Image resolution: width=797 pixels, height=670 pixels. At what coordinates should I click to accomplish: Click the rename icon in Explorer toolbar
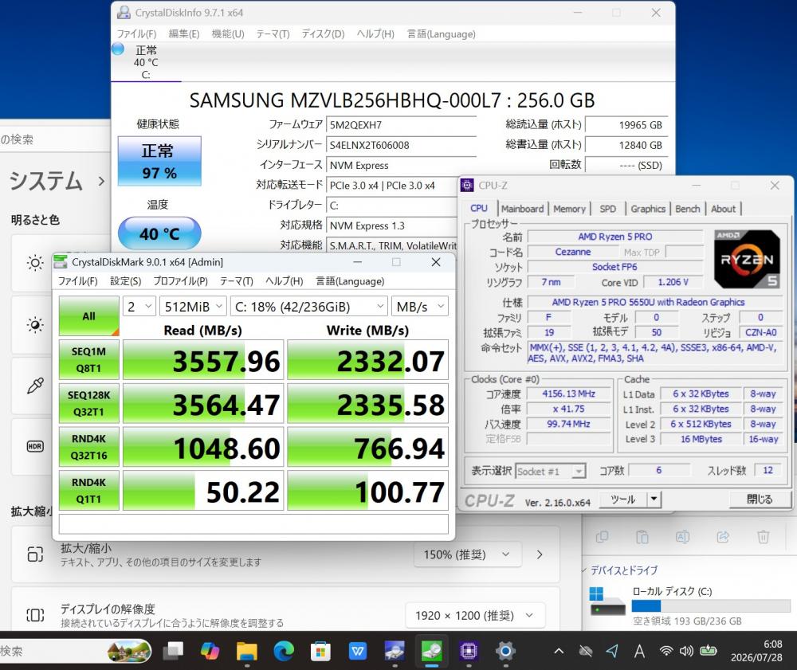(682, 537)
